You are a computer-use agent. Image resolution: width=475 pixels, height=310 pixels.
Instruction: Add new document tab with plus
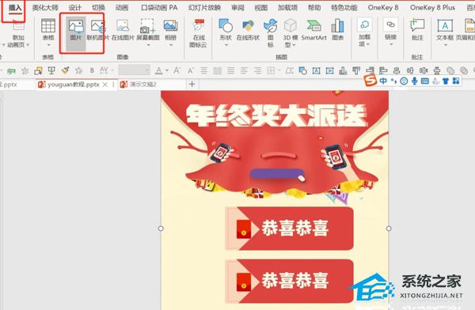[x=192, y=84]
